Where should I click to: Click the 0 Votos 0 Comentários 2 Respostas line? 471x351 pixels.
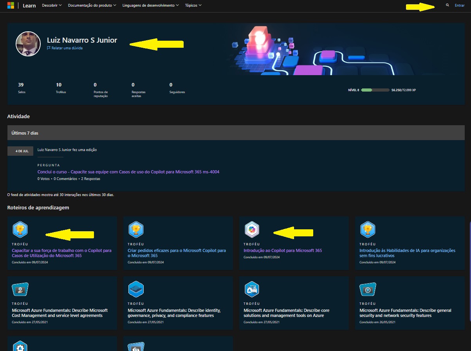click(x=69, y=179)
